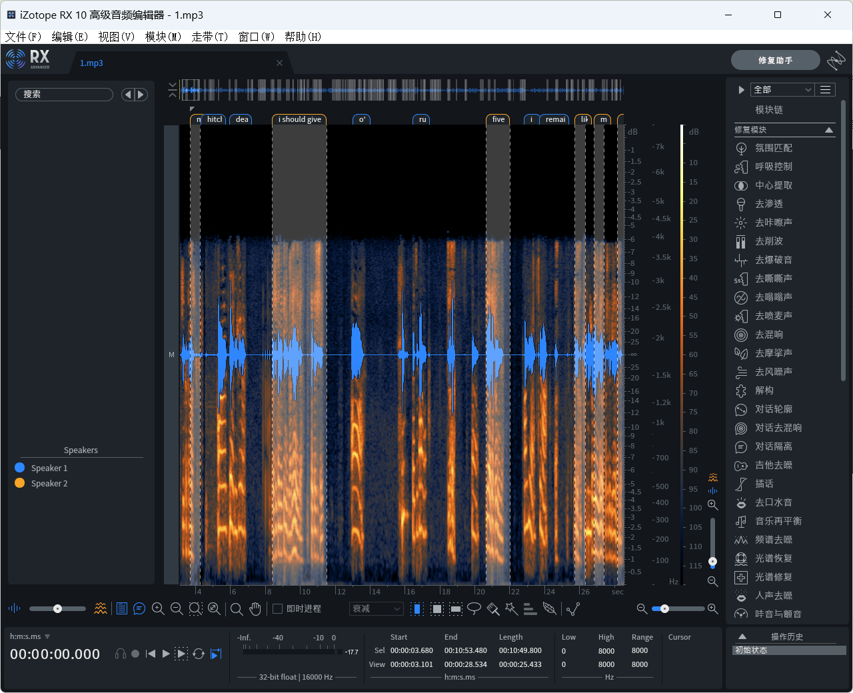Go to next search result arrow
Image resolution: width=853 pixels, height=693 pixels.
click(141, 95)
